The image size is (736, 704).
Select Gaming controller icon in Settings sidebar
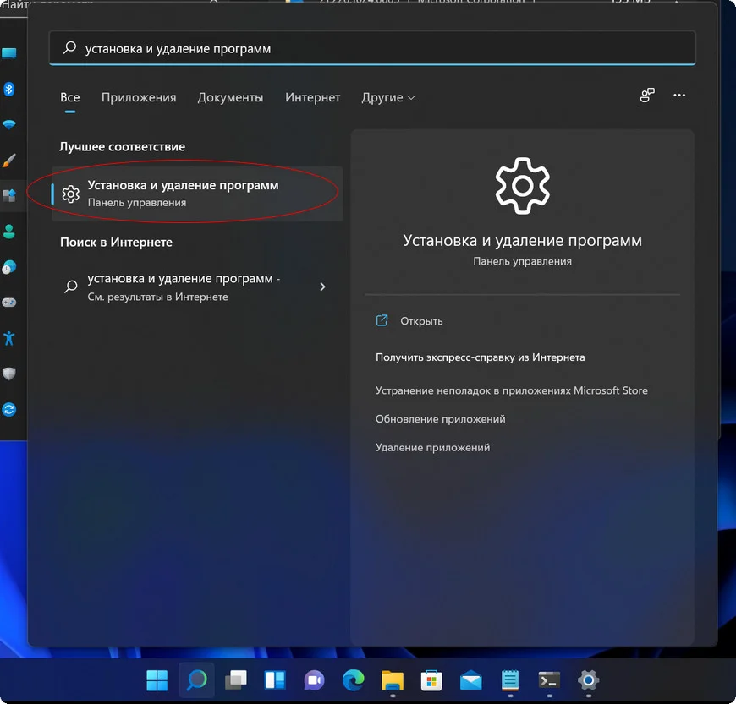coord(9,303)
